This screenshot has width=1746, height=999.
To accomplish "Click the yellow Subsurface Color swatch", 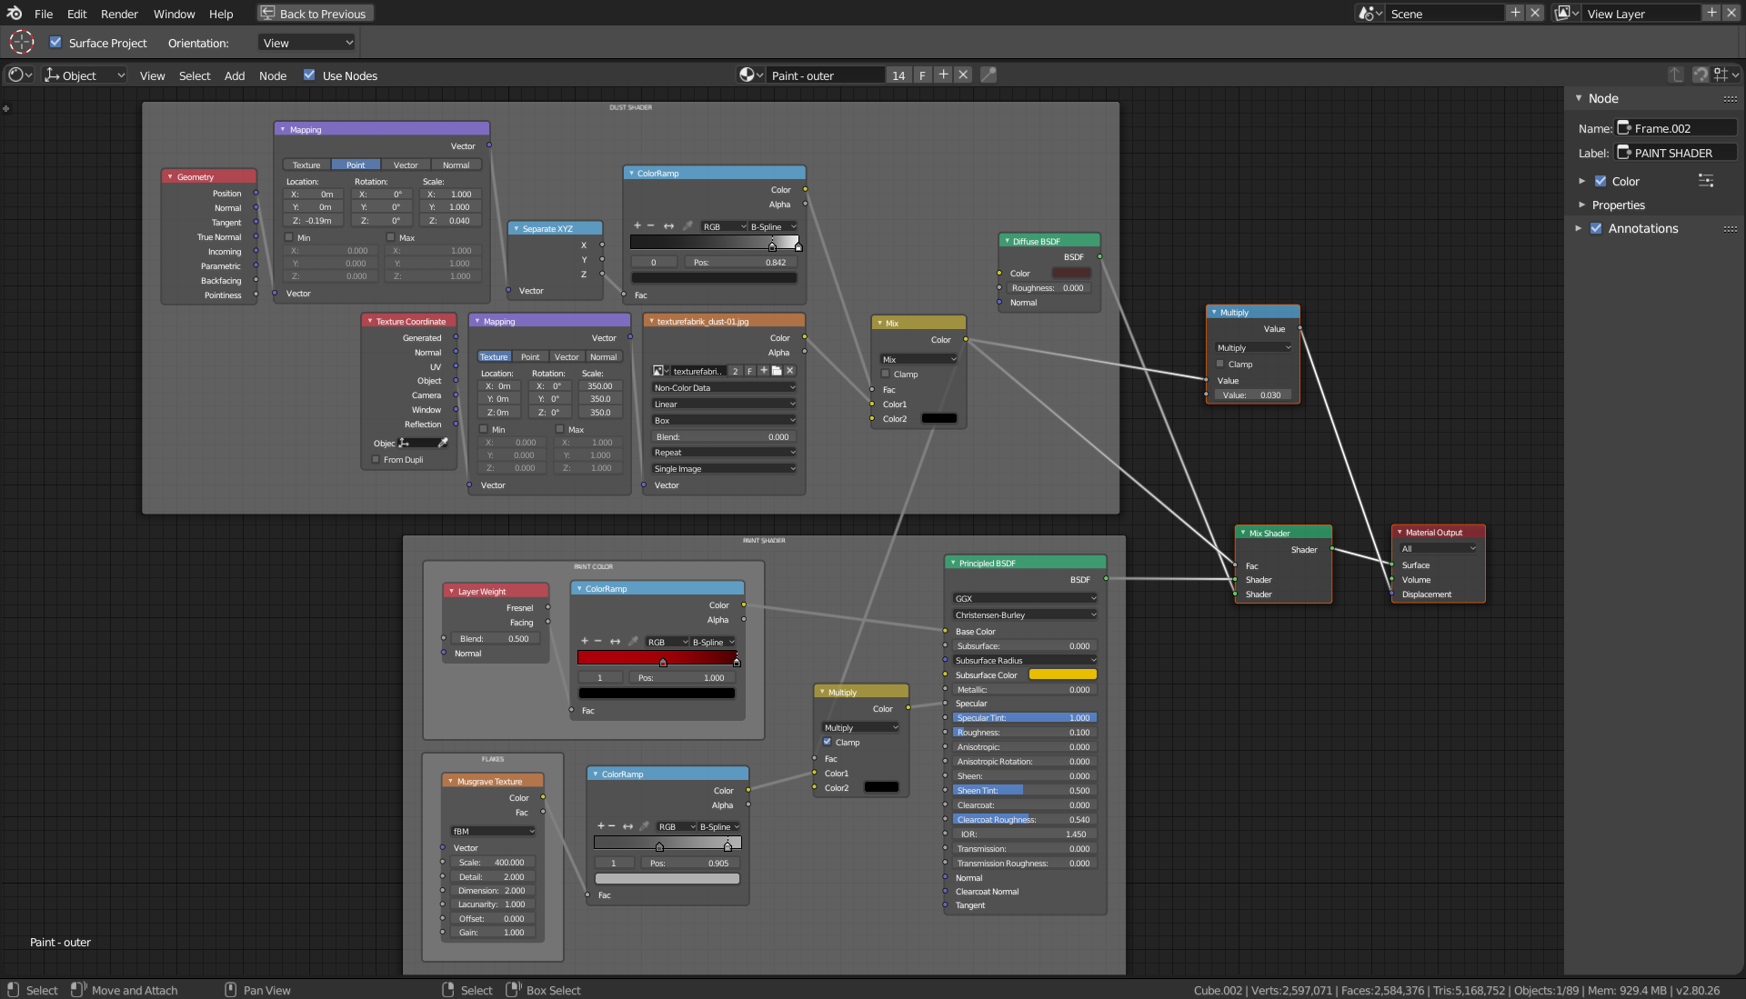I will click(x=1062, y=675).
